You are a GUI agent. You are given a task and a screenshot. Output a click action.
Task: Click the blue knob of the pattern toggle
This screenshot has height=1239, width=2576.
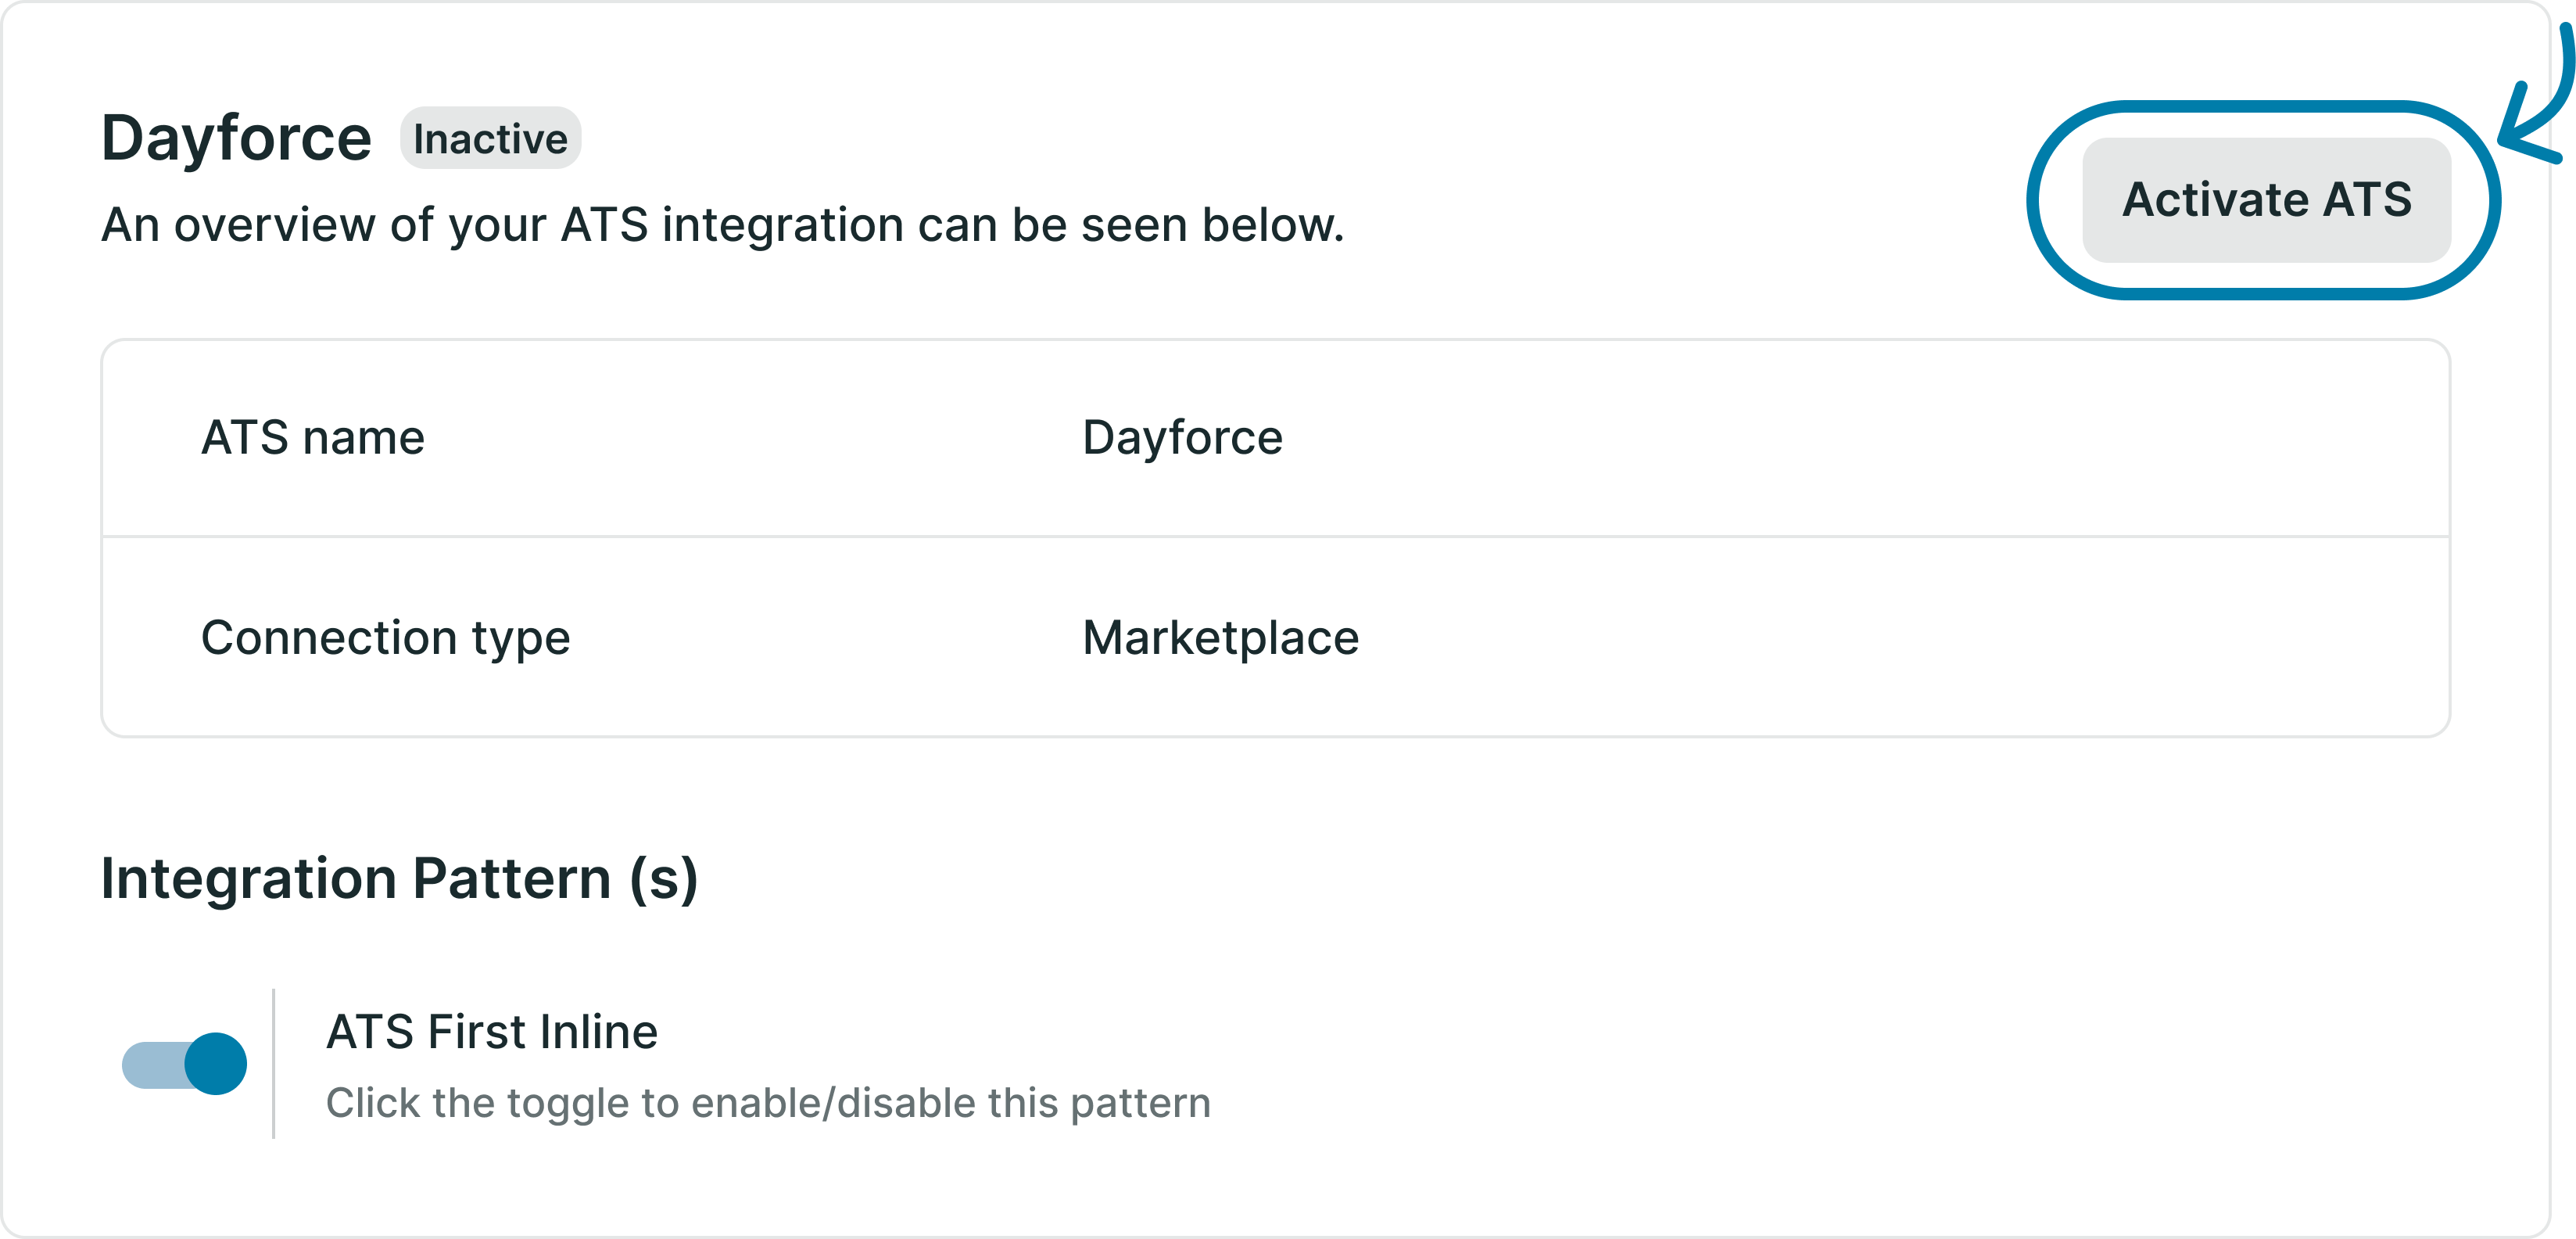tap(216, 1064)
